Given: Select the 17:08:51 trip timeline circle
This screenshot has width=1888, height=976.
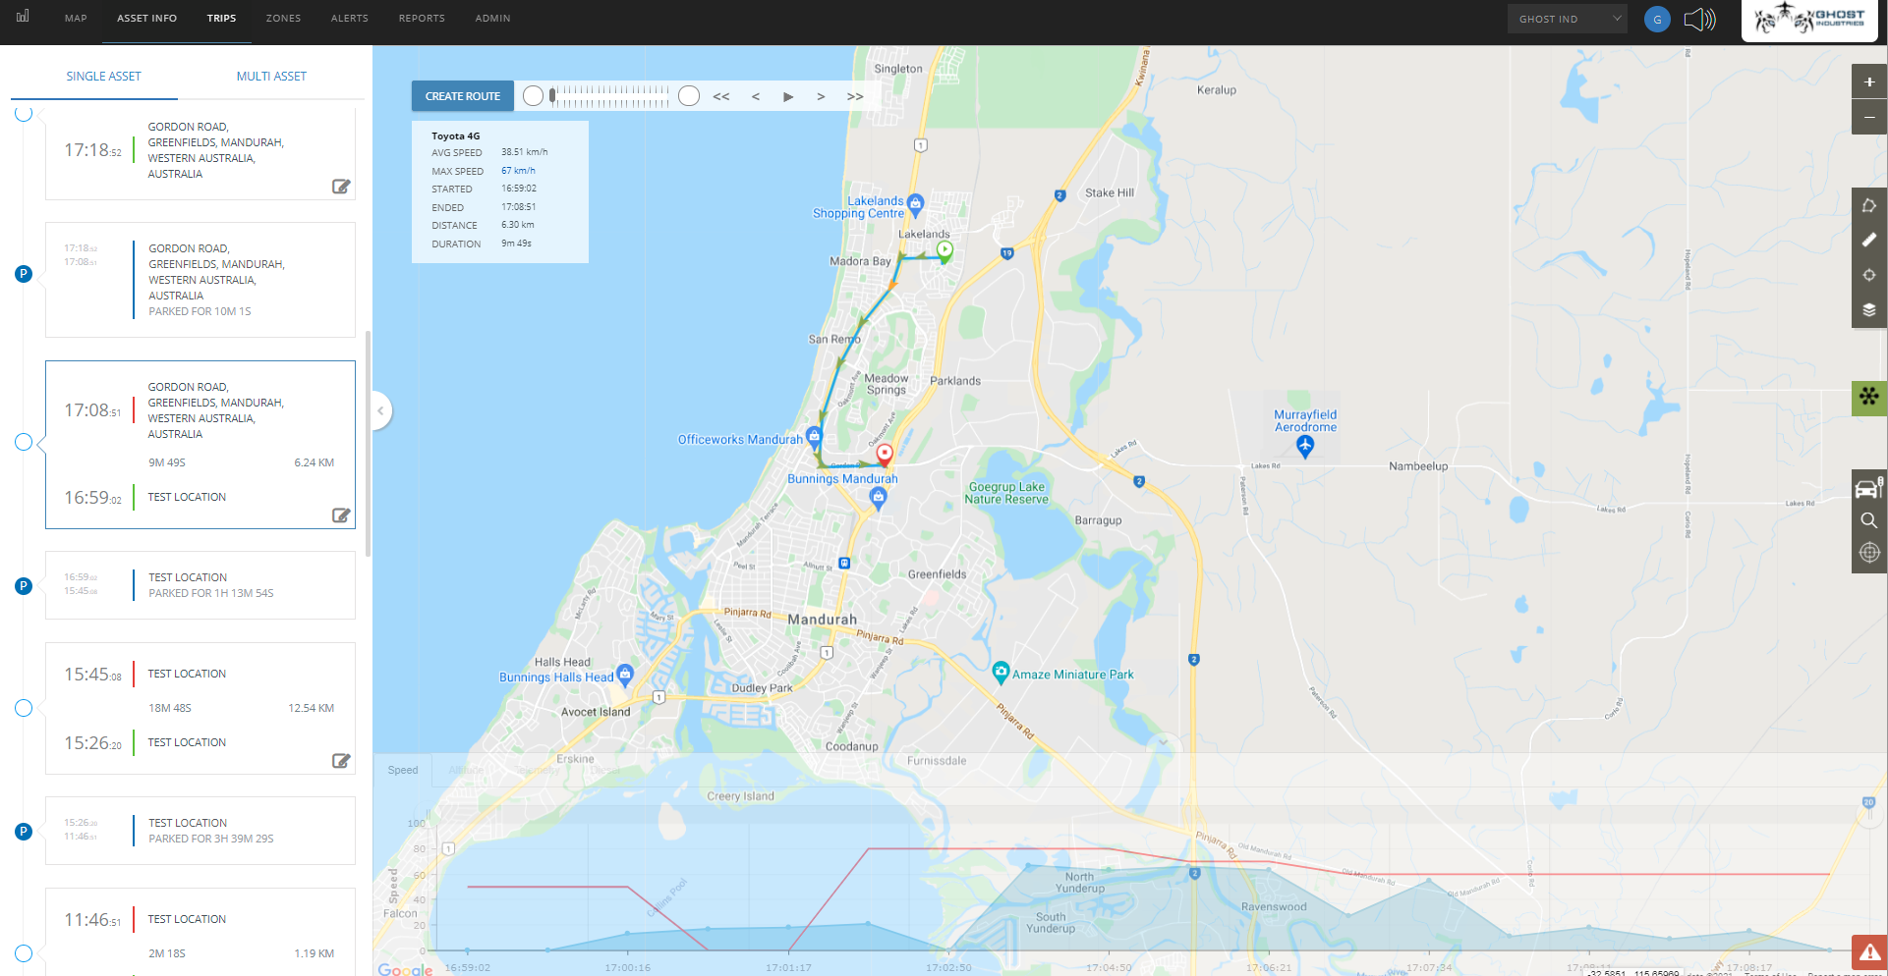Looking at the screenshot, I should coord(24,442).
